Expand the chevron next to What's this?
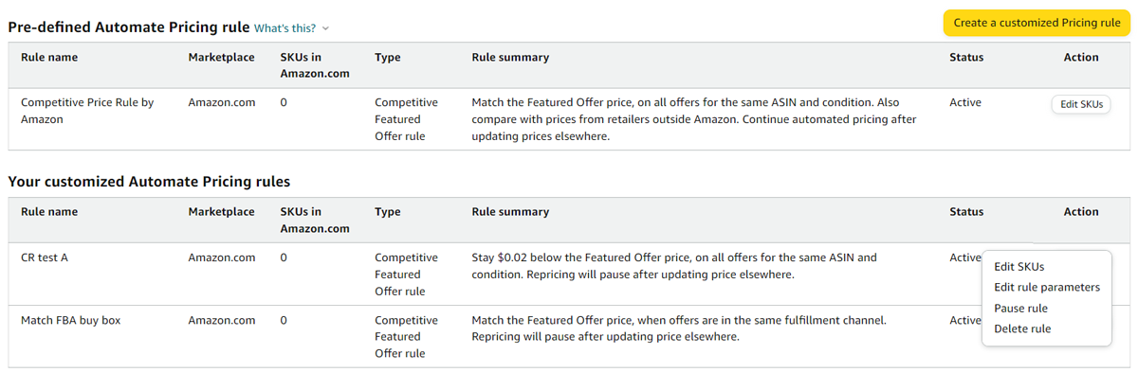Screen dimensions: 1138x390 pyautogui.click(x=326, y=28)
